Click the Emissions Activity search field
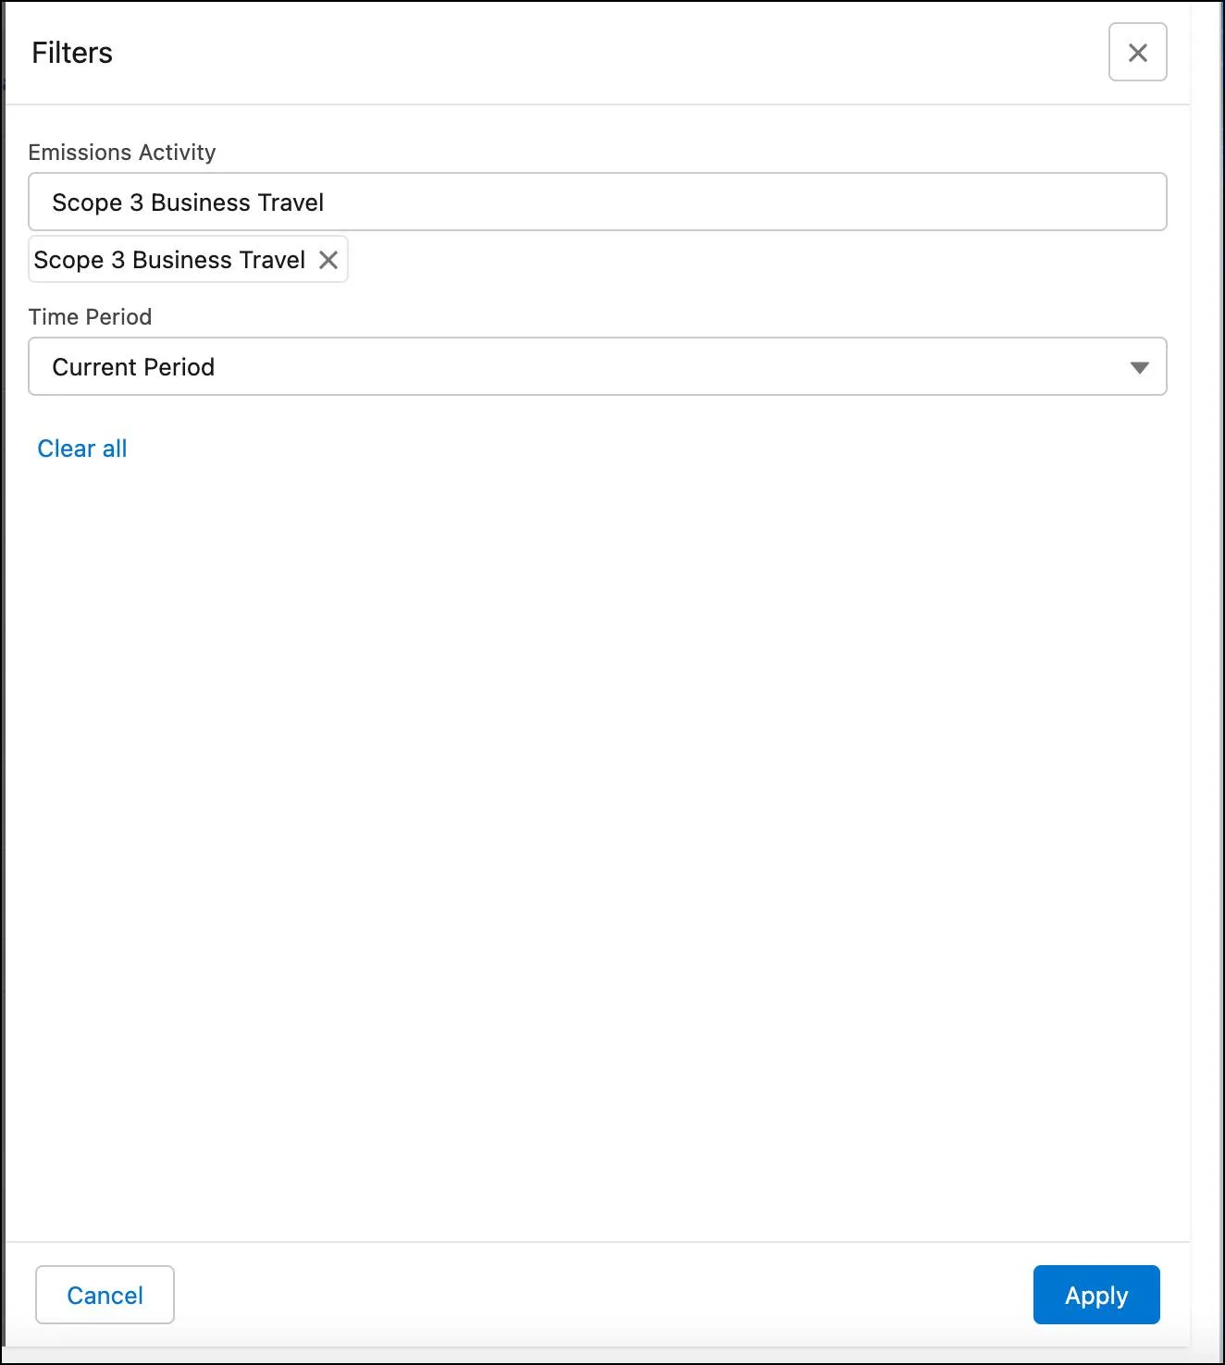 tap(597, 202)
